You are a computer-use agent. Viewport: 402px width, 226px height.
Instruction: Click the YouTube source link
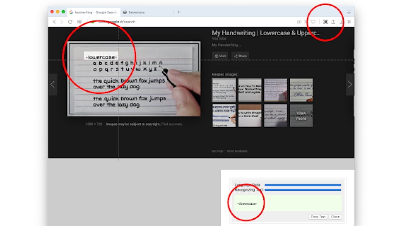click(219, 39)
